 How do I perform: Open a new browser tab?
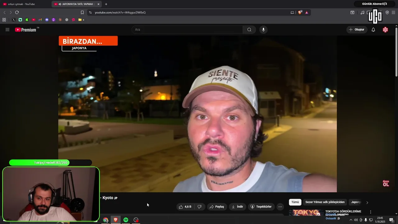pos(106,4)
